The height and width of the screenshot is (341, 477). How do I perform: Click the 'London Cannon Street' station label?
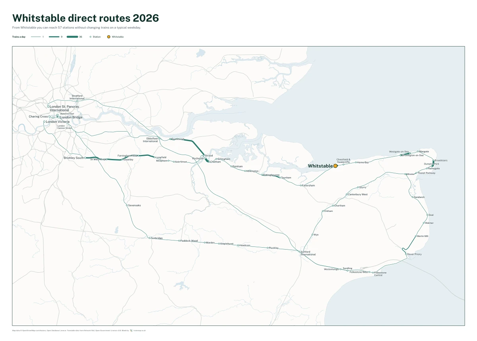[64, 127]
